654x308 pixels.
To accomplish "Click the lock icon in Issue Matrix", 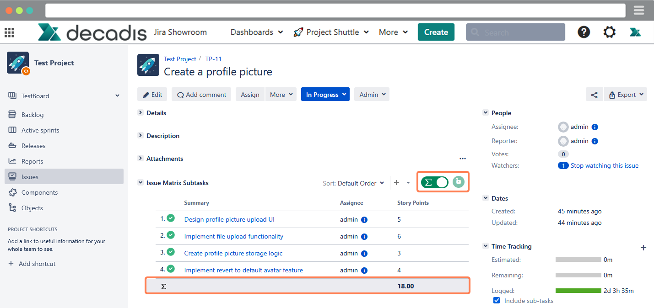I will (458, 182).
